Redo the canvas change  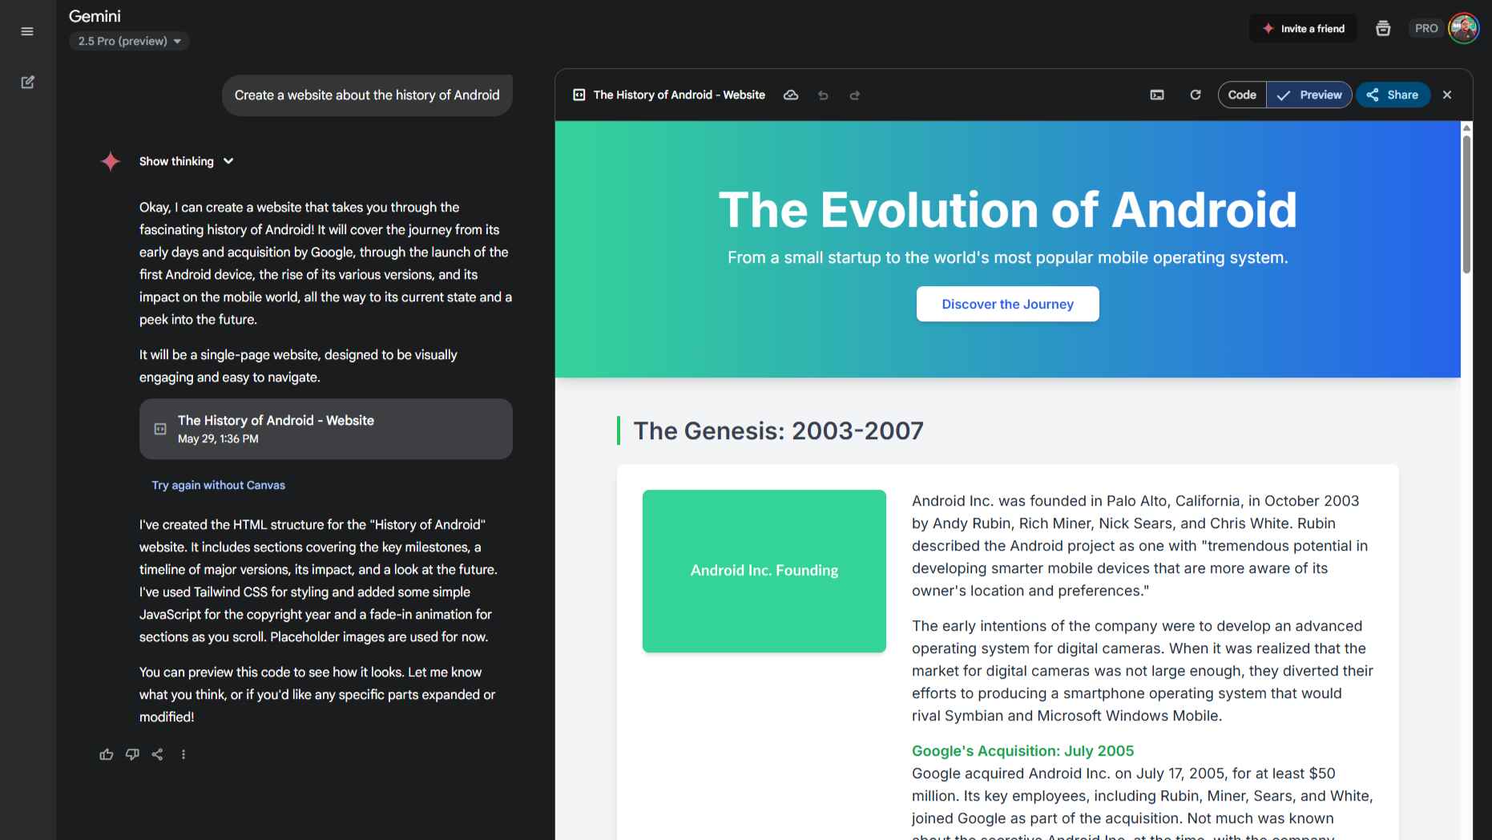click(x=855, y=95)
